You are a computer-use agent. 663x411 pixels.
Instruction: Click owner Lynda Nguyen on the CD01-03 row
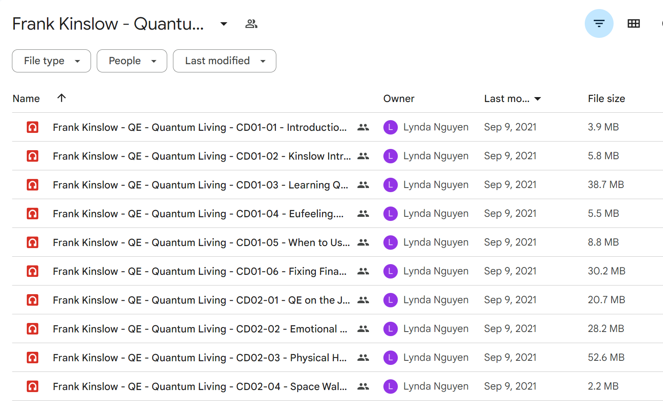pyautogui.click(x=436, y=185)
